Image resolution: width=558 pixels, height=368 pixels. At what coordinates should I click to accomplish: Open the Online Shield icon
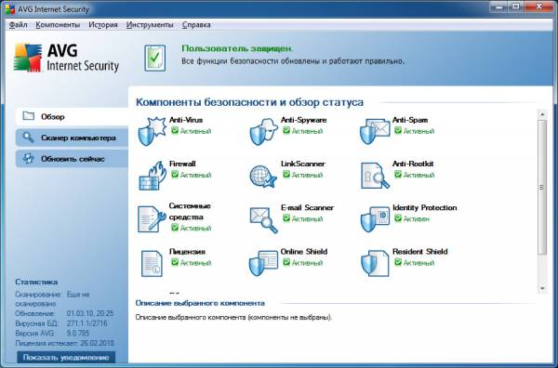pyautogui.click(x=263, y=263)
